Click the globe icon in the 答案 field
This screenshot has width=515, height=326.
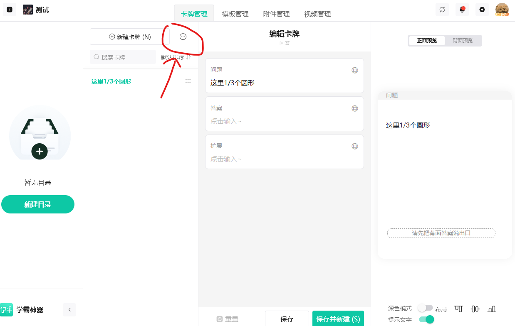(355, 108)
